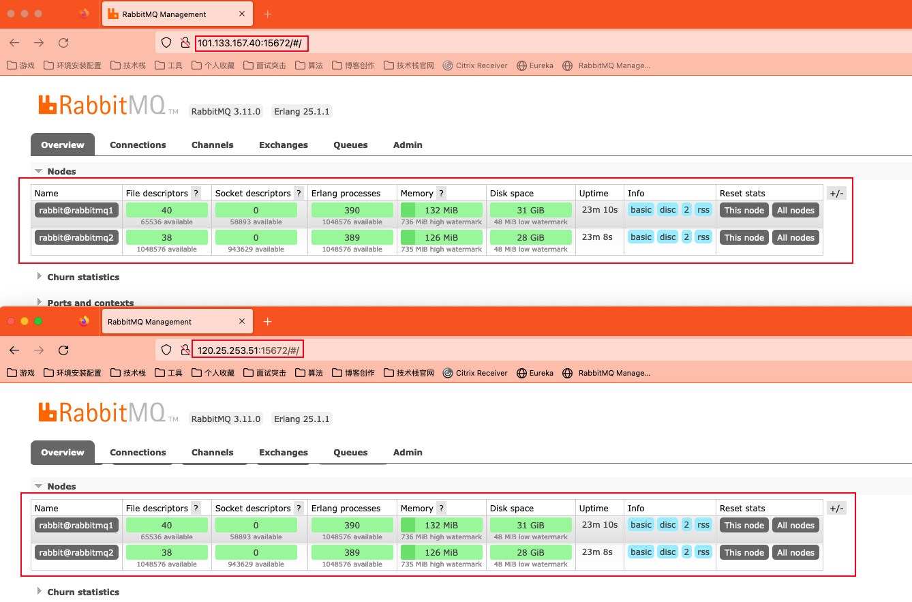This screenshot has width=912, height=602.
Task: Select the Overview tab on the 120.25.253.51 page
Action: click(x=63, y=452)
